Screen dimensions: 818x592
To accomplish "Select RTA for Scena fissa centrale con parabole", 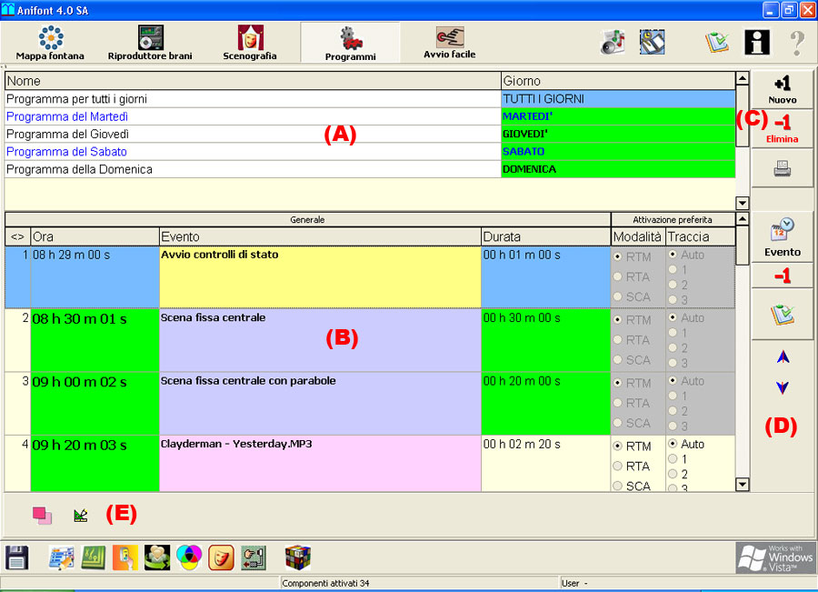I will coord(618,403).
